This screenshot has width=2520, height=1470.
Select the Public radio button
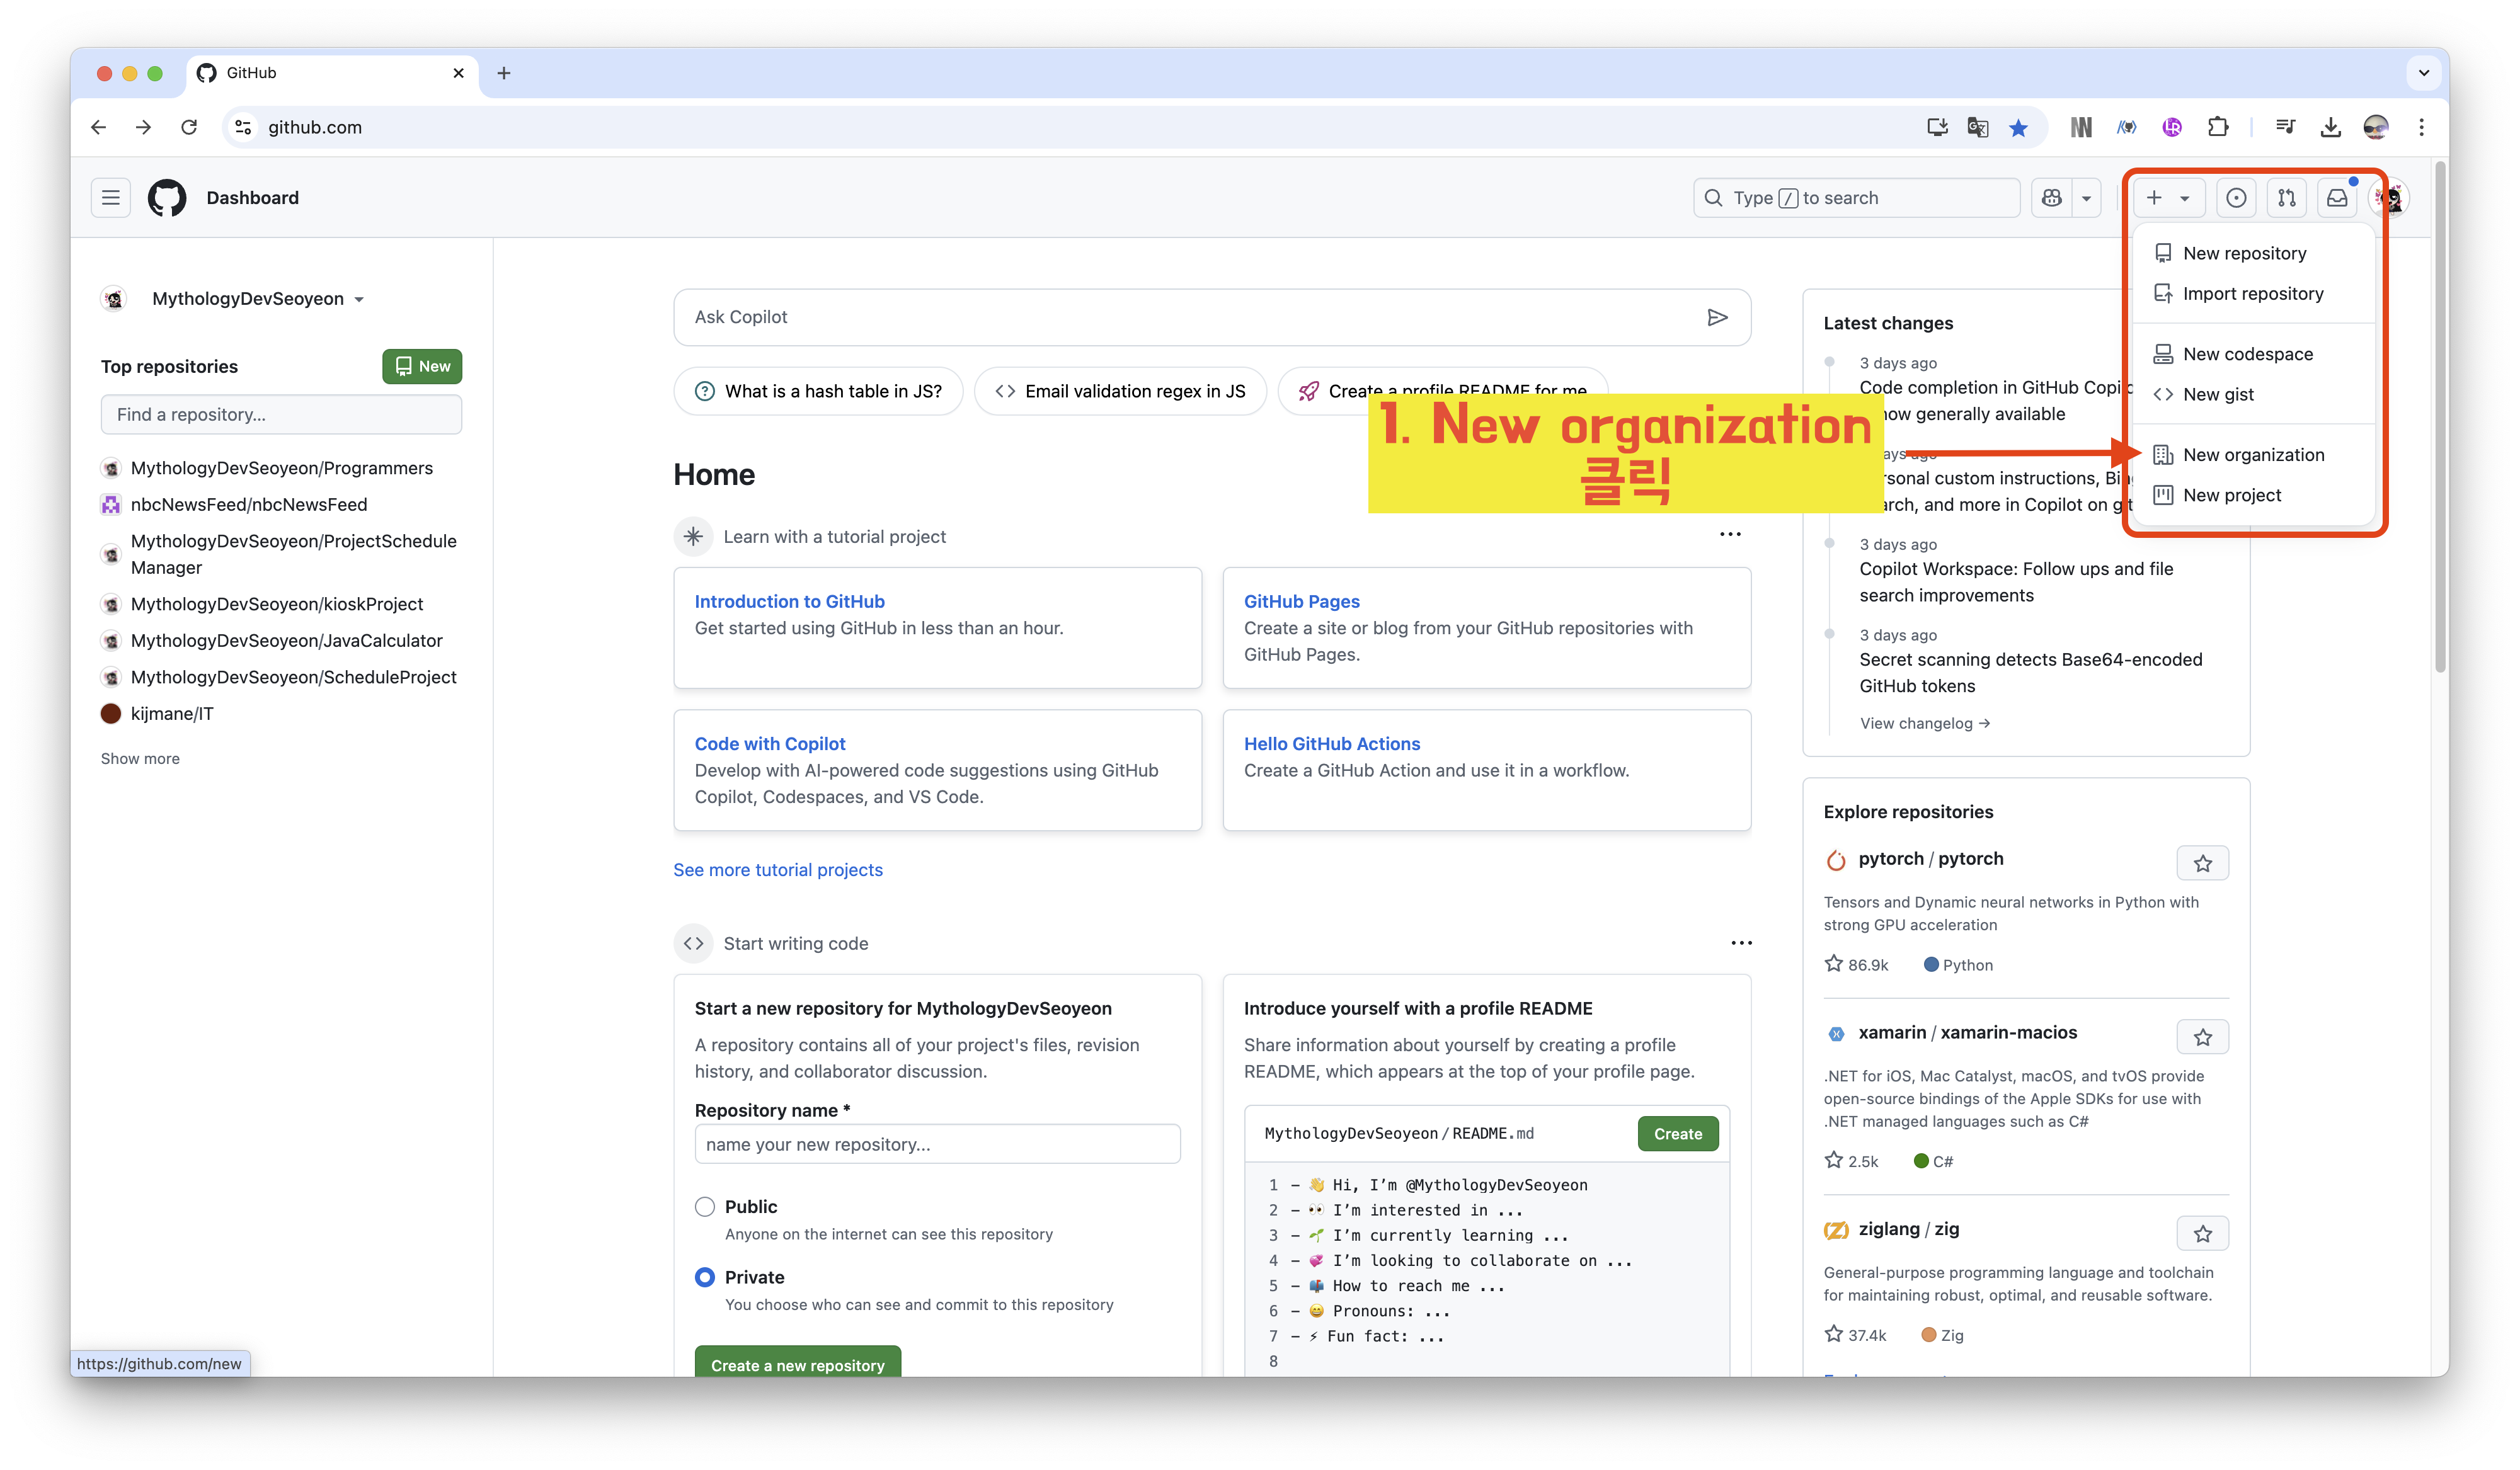(705, 1207)
